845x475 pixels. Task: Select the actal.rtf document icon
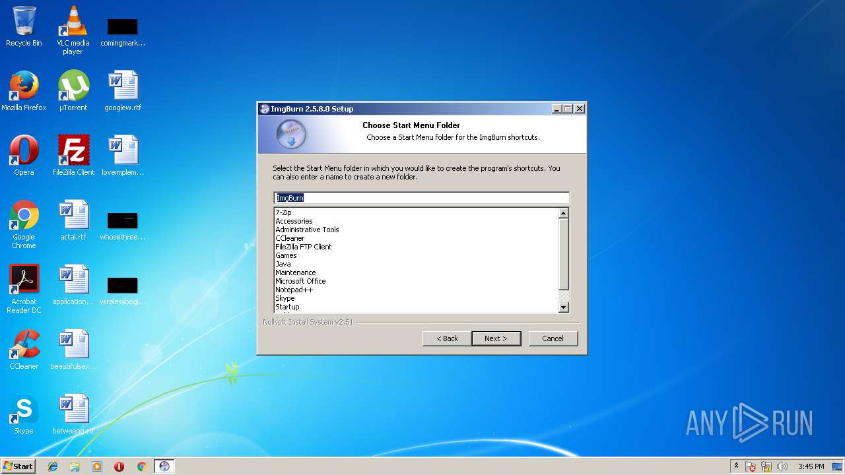(x=73, y=220)
